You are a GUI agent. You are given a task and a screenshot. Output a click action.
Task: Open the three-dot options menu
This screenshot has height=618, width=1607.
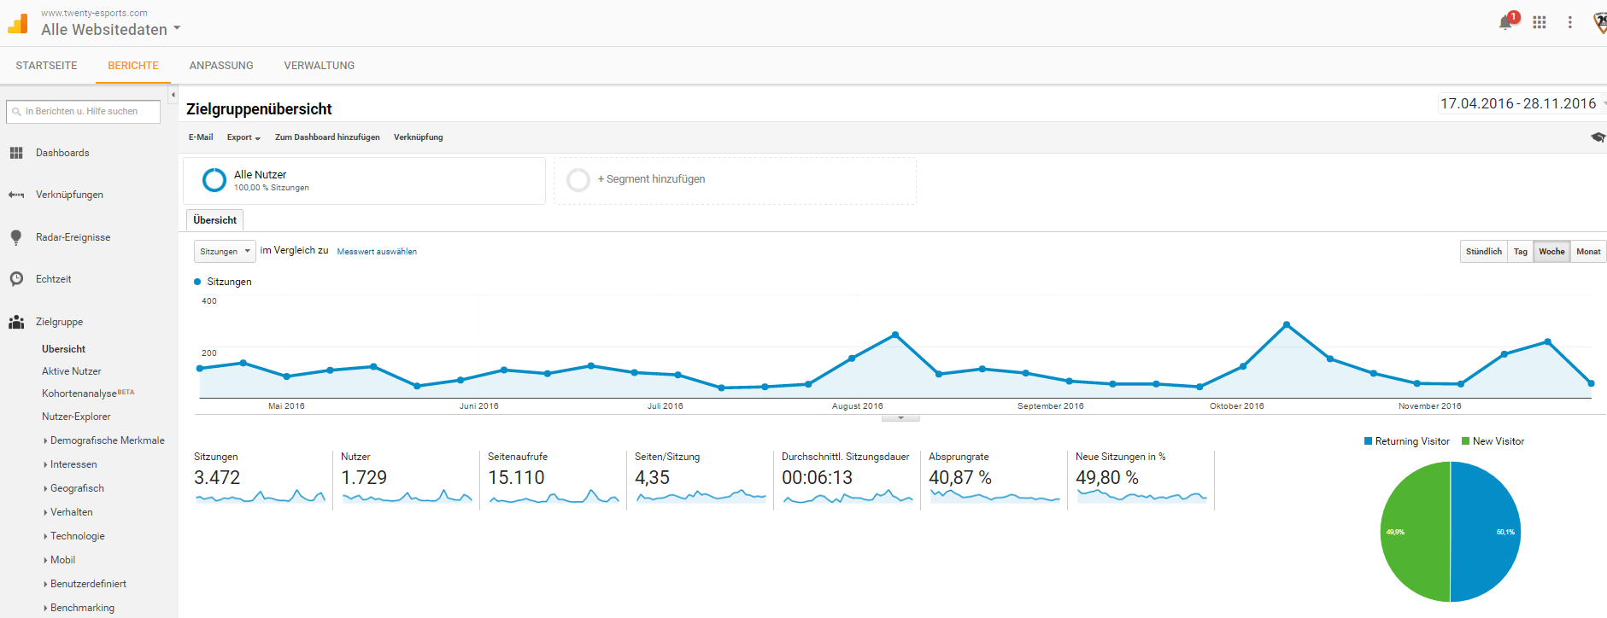[1569, 22]
